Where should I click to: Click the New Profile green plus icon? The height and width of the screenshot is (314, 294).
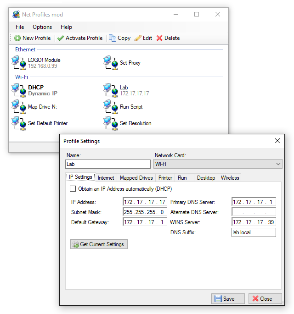coord(17,38)
